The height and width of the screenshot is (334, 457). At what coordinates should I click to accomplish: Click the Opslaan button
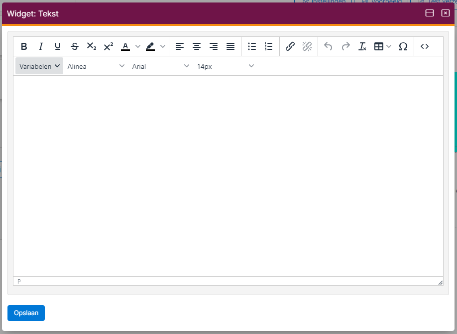26,313
